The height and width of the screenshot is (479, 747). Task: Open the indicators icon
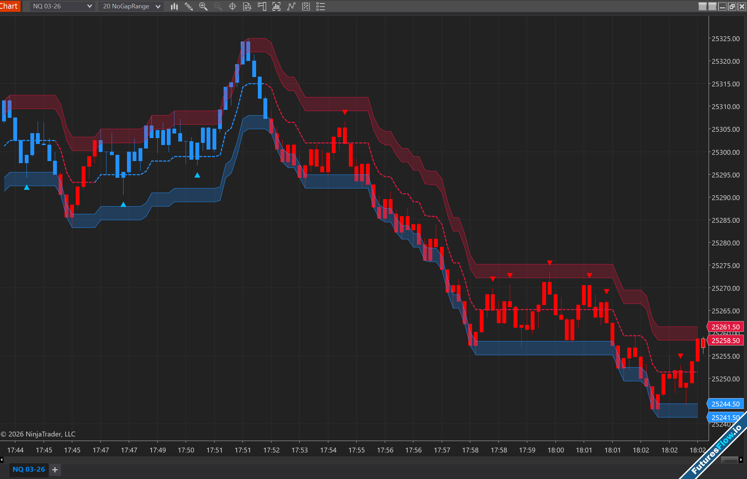(x=291, y=6)
